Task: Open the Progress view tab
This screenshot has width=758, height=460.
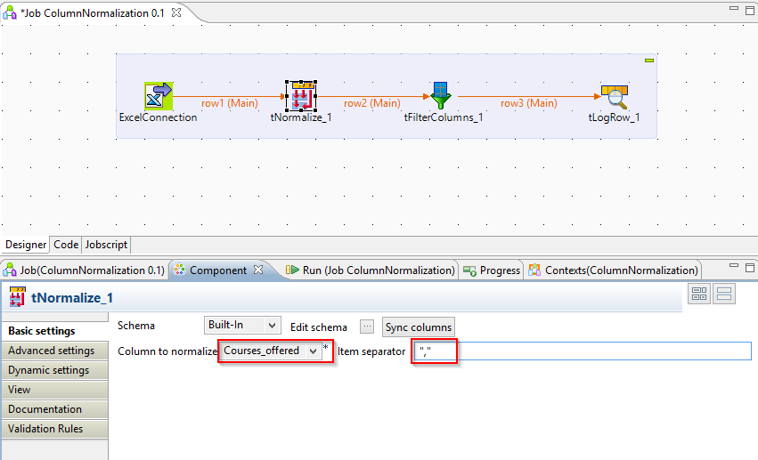Action: point(492,270)
